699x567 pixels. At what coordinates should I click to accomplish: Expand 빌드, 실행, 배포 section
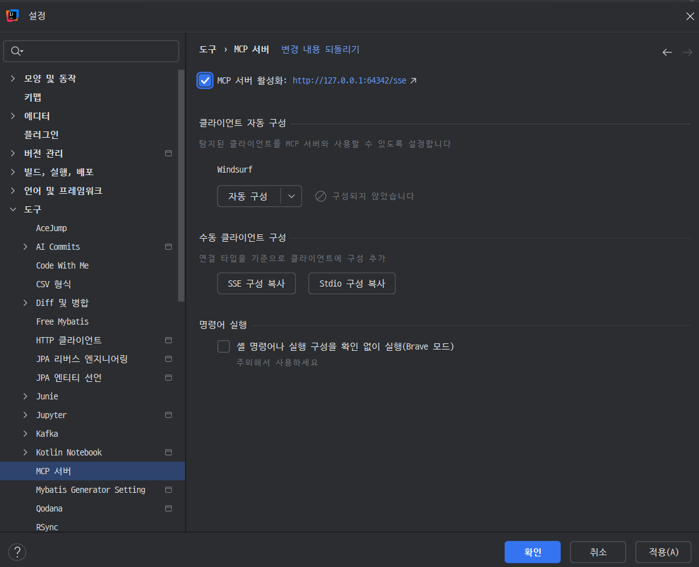[x=13, y=172]
